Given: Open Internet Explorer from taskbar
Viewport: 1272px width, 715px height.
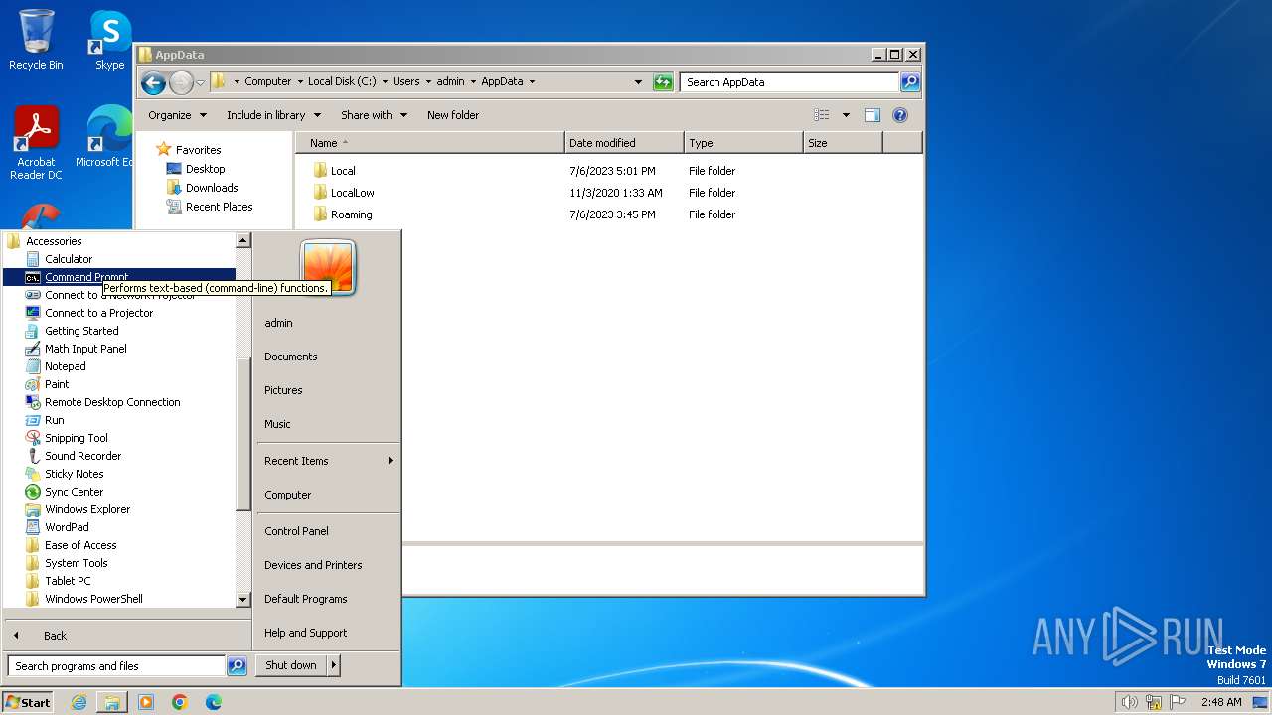Looking at the screenshot, I should click(79, 702).
